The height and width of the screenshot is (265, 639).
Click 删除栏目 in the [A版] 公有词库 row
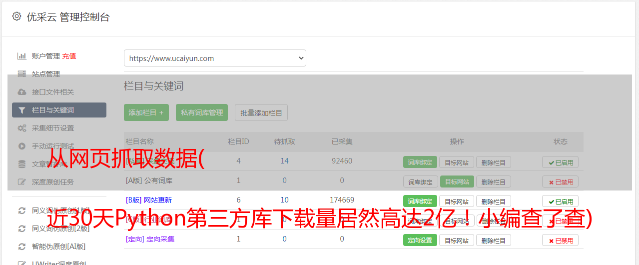494,181
